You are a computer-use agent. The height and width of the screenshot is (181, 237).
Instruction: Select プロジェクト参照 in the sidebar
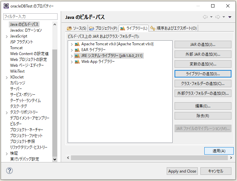pyautogui.click(x=22, y=142)
